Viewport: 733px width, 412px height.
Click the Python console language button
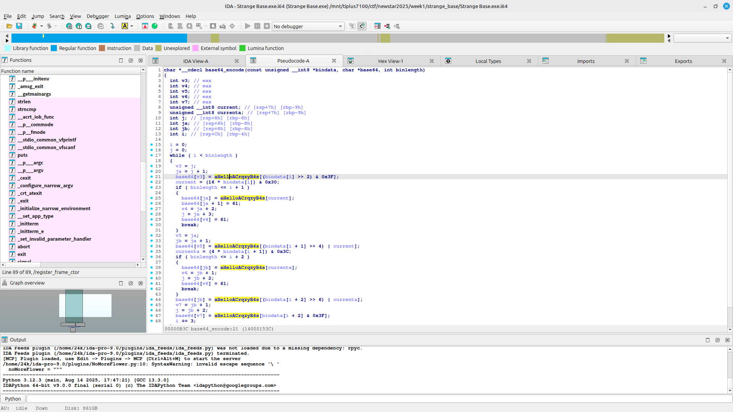click(x=13, y=399)
